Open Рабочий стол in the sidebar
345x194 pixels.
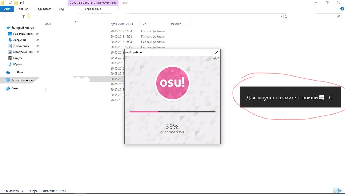pos(23,34)
